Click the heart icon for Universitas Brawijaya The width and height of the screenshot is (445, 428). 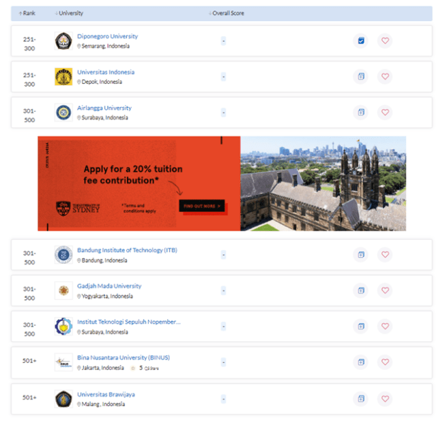(385, 398)
